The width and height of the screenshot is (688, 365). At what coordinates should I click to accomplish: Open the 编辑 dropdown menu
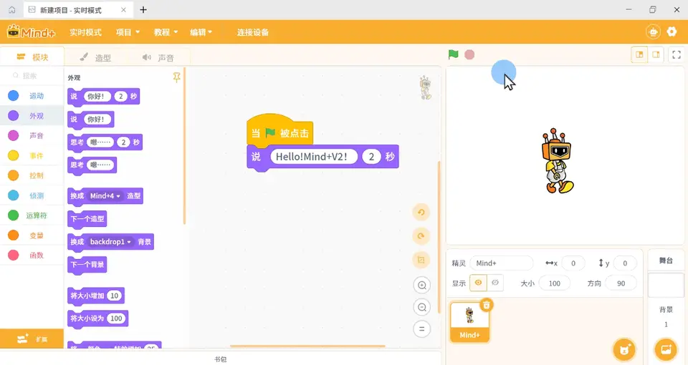coord(201,32)
